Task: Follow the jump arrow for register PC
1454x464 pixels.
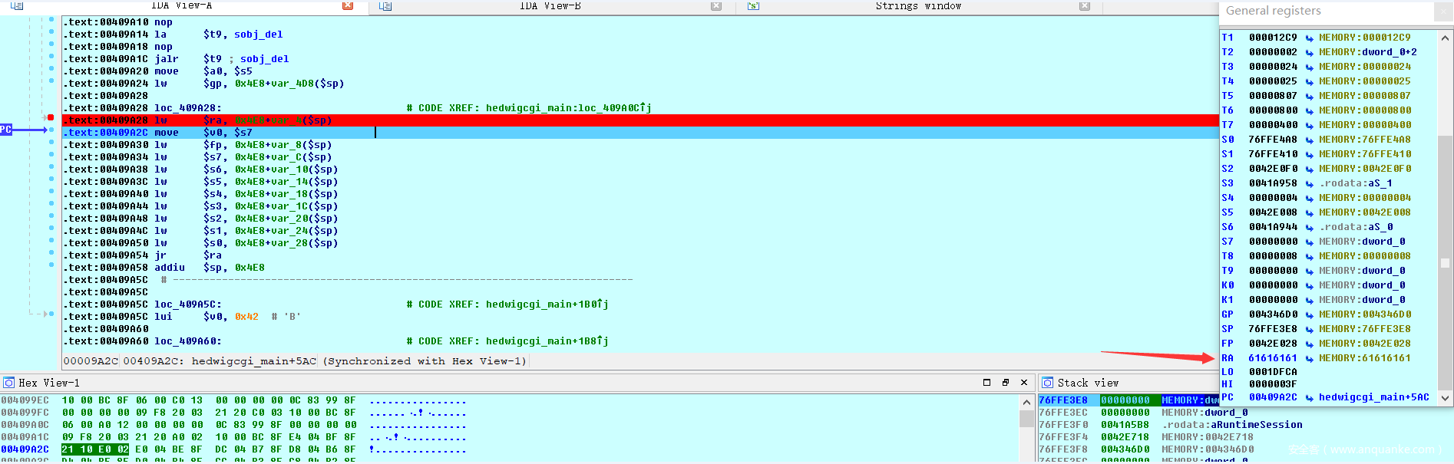Action: click(x=1310, y=397)
